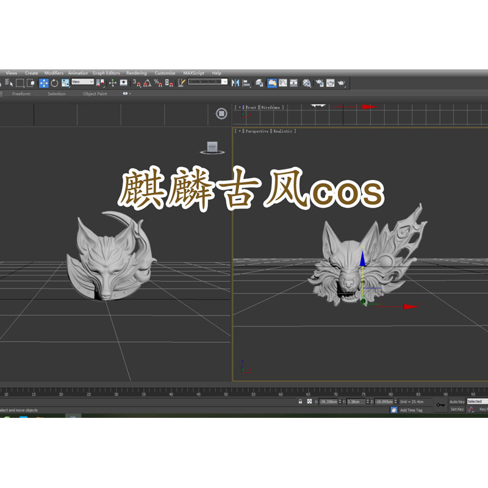Open the Curve Editor
Image resolution: width=488 pixels, height=488 pixels.
coord(283,83)
